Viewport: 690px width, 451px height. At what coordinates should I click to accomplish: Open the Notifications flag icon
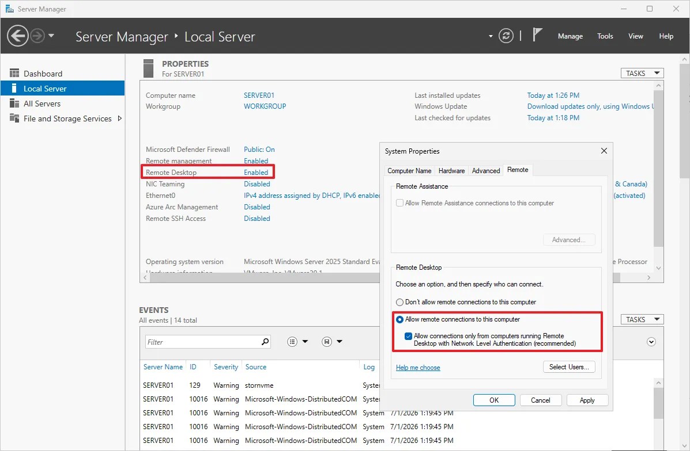coord(537,35)
